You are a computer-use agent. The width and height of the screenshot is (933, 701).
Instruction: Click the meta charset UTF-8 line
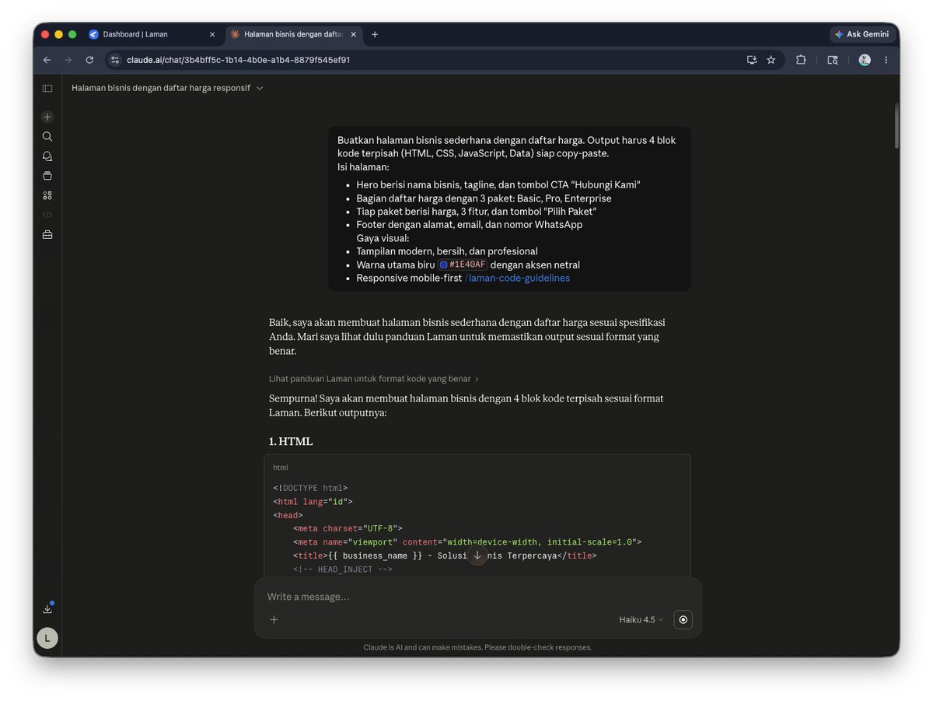[348, 528]
